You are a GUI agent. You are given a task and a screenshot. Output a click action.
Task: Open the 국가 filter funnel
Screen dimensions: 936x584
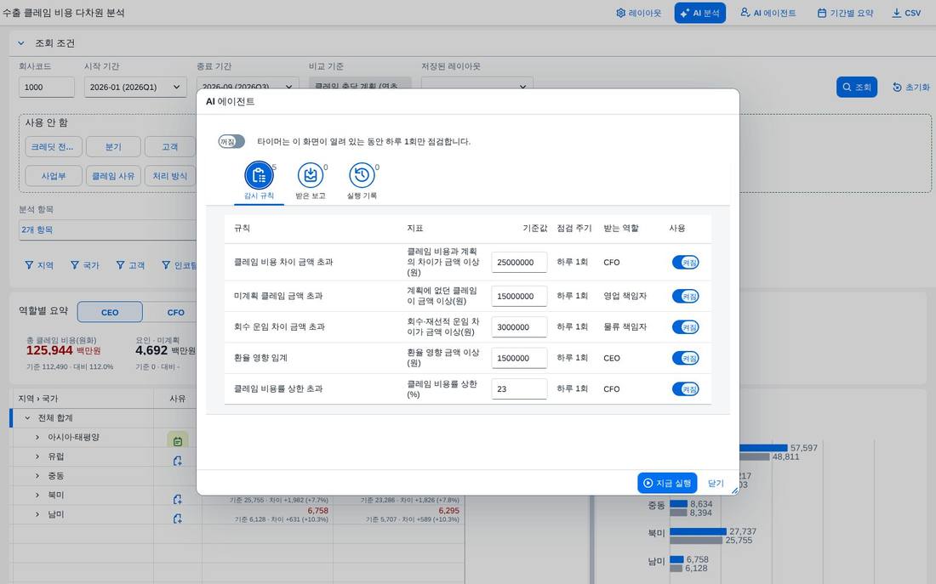coord(85,265)
